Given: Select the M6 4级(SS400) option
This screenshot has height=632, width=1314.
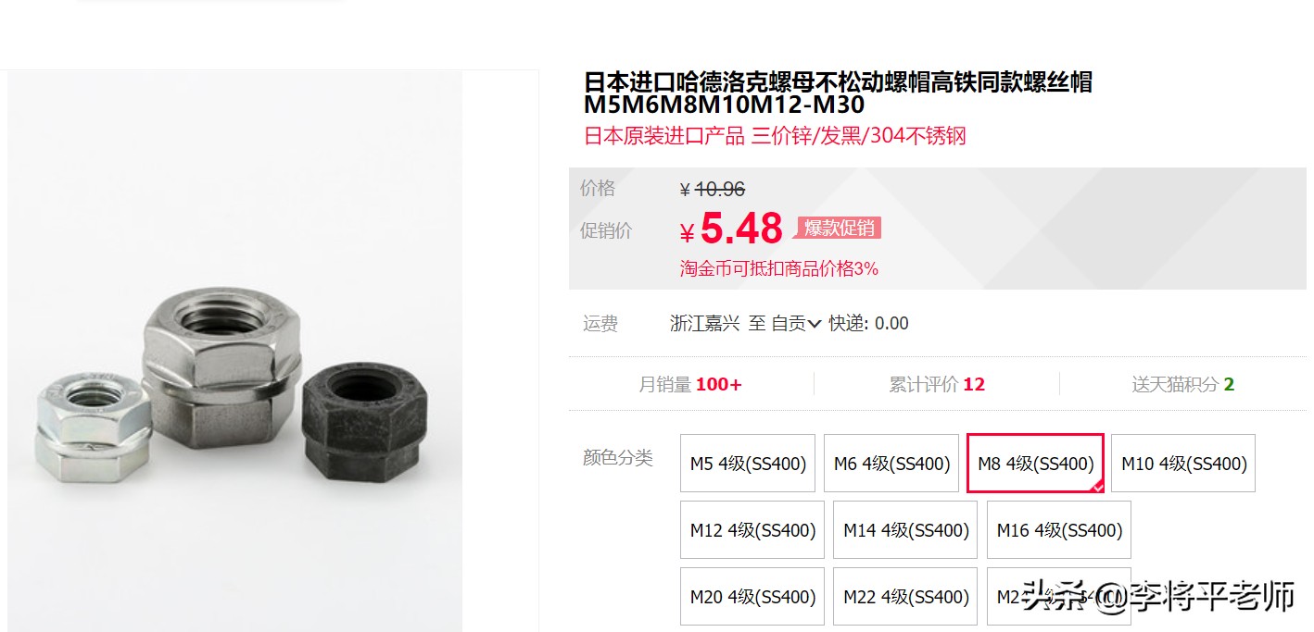Looking at the screenshot, I should [891, 464].
